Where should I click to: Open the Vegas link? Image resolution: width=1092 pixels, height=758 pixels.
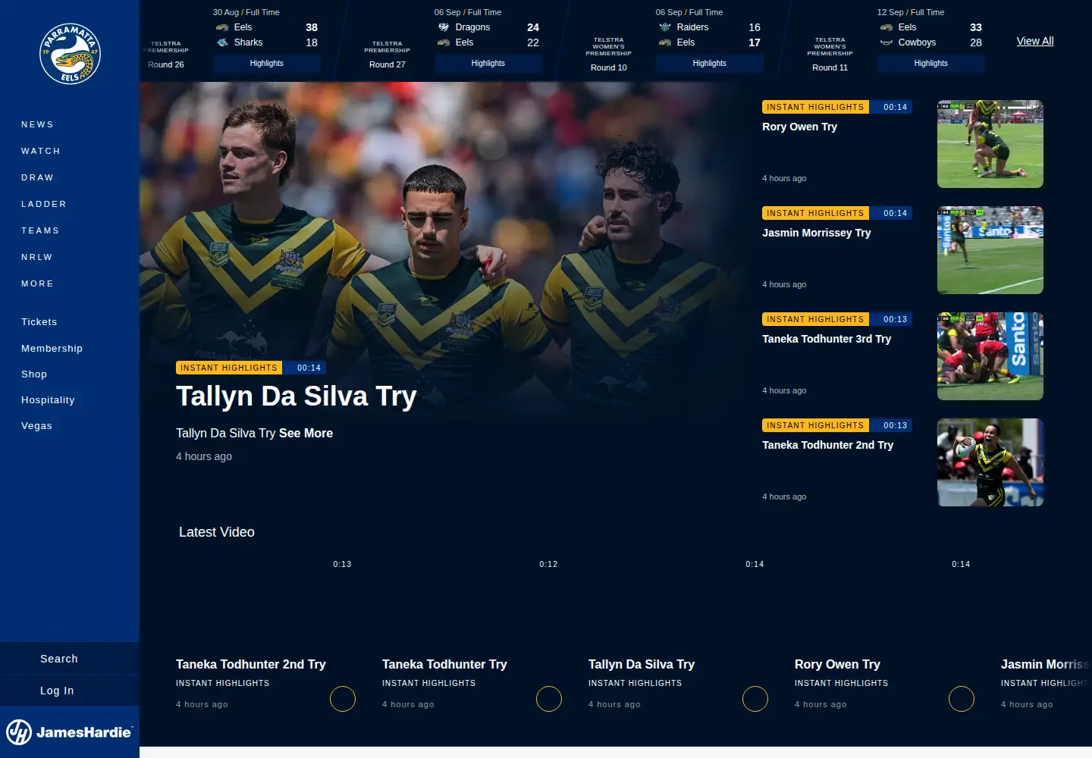36,426
